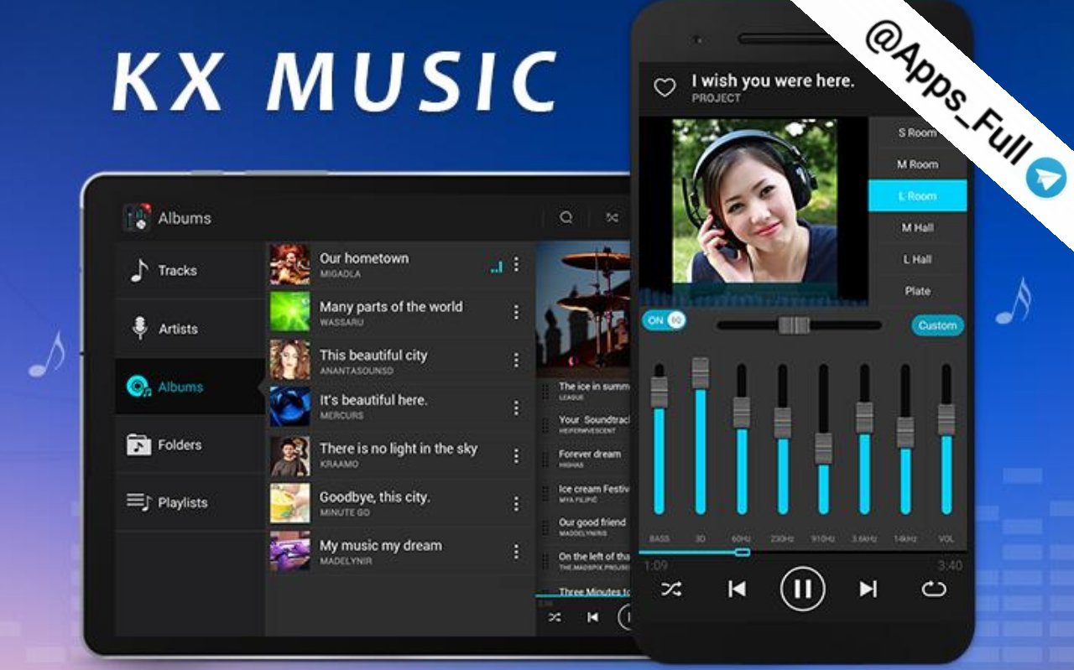The width and height of the screenshot is (1074, 670).
Task: Play the album It's beautiful here
Action: coord(399,408)
